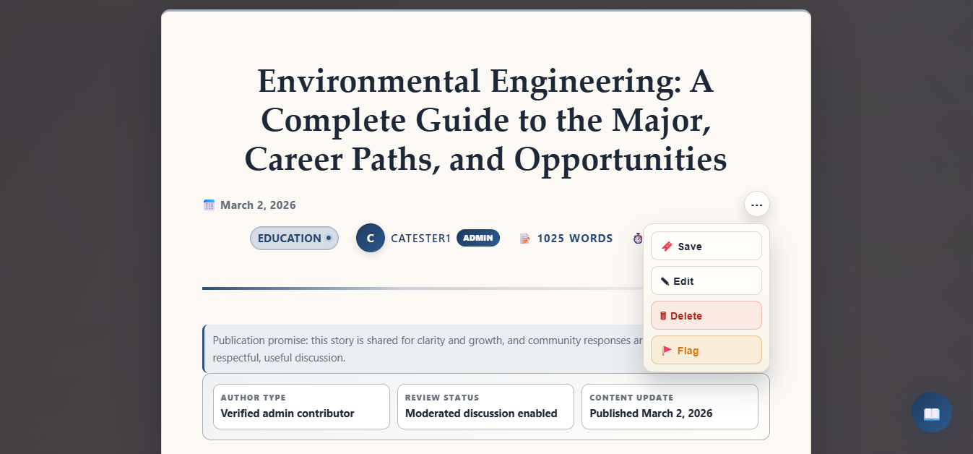Open the EDUCATION category tag
This screenshot has height=454, width=973.
[294, 239]
